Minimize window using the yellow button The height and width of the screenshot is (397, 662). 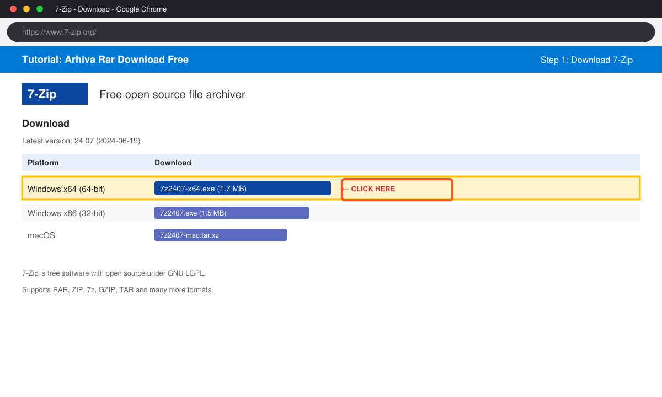(26, 9)
